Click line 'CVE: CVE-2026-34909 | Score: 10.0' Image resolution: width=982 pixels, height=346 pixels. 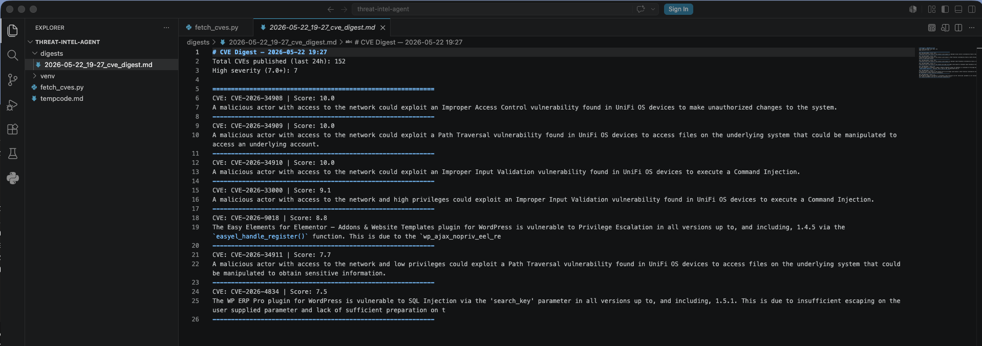click(x=273, y=126)
